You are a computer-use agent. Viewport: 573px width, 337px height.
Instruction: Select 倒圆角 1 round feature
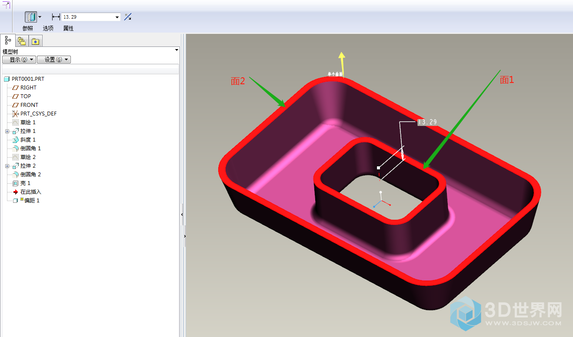coord(30,149)
